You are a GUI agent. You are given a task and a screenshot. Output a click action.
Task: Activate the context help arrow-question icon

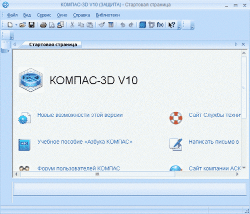click(171, 25)
